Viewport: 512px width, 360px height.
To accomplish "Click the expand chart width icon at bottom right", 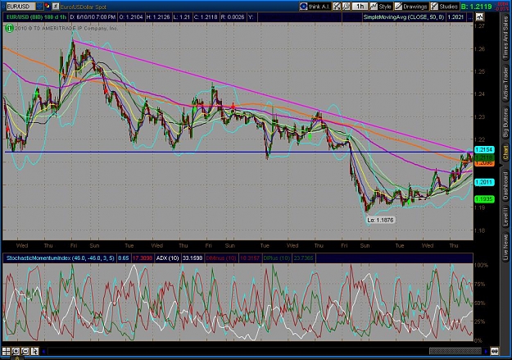I will [x=495, y=352].
